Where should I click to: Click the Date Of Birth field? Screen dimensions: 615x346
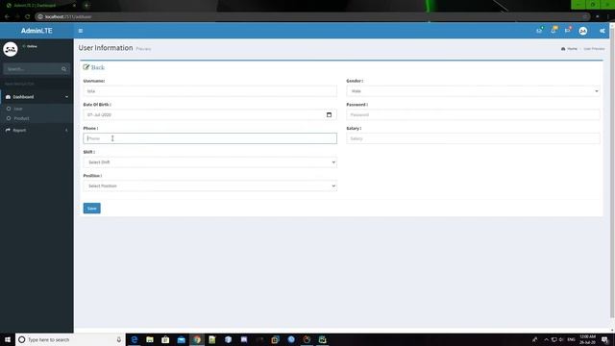click(209, 114)
